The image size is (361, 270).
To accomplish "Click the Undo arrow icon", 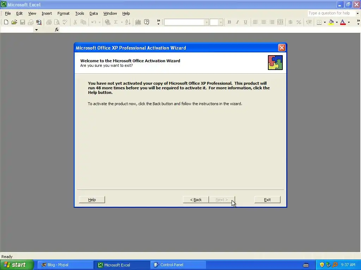I will point(93,22).
